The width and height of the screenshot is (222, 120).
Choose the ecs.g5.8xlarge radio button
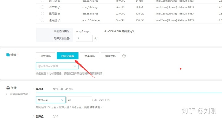click(43, 14)
